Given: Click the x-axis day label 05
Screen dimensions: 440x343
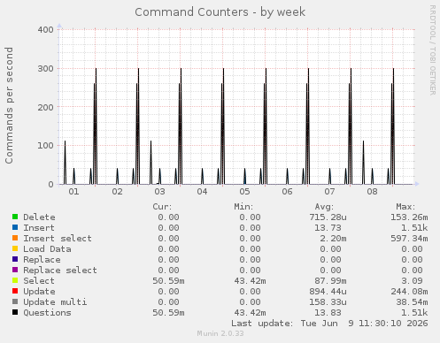Looking at the screenshot, I should 244,192.
